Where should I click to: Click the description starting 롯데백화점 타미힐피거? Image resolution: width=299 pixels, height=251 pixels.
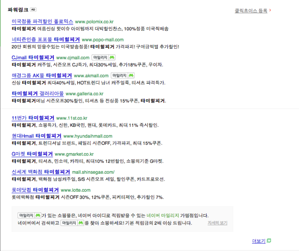point(88,197)
